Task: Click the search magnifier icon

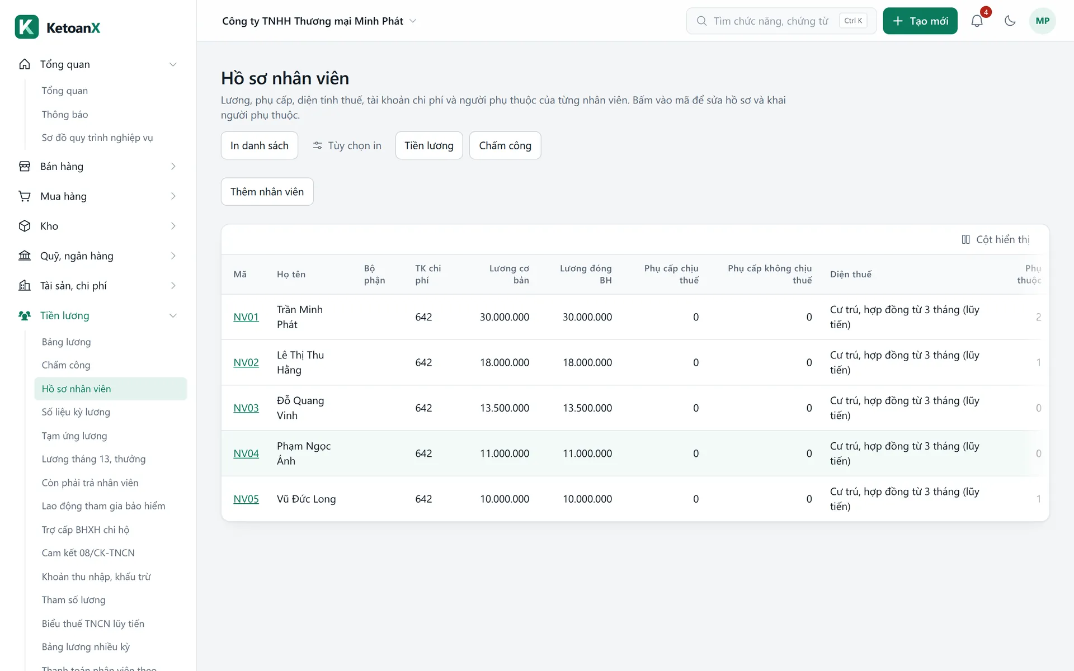Action: [701, 21]
